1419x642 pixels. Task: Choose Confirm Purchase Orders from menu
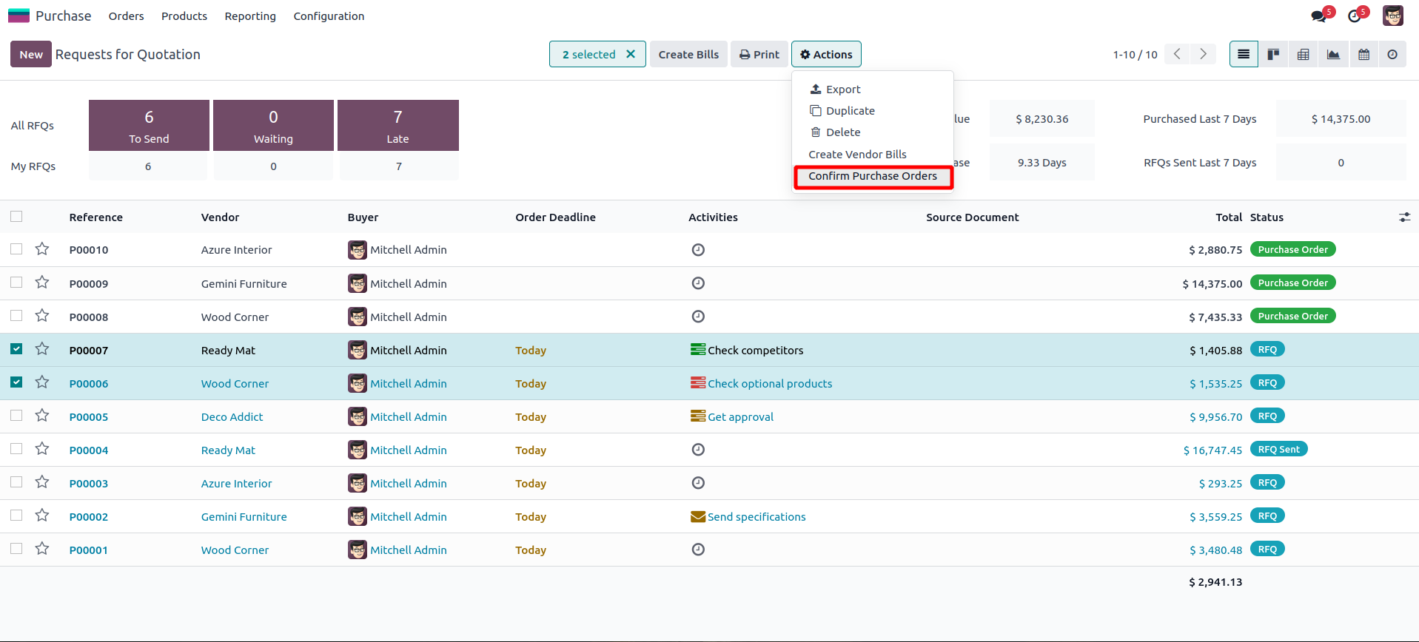point(872,176)
